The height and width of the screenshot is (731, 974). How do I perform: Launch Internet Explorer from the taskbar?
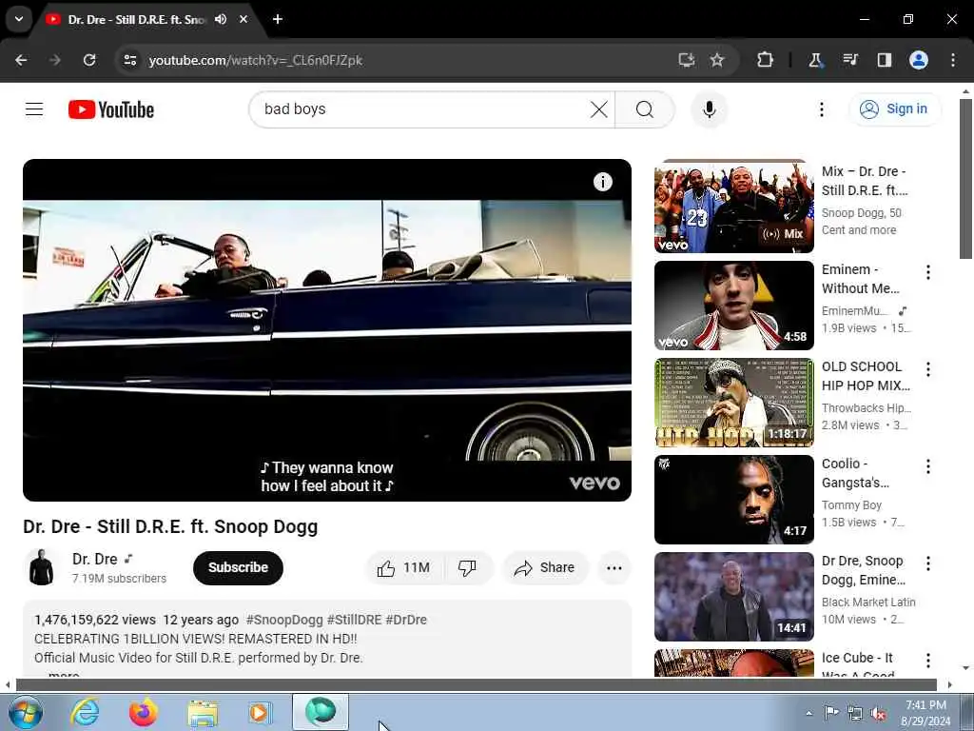(85, 712)
